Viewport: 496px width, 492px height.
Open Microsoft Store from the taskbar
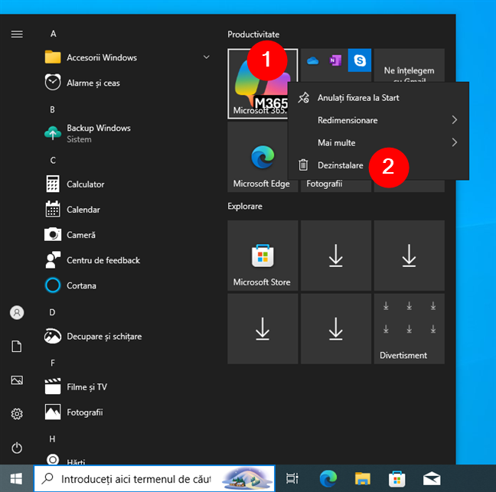[x=397, y=478]
